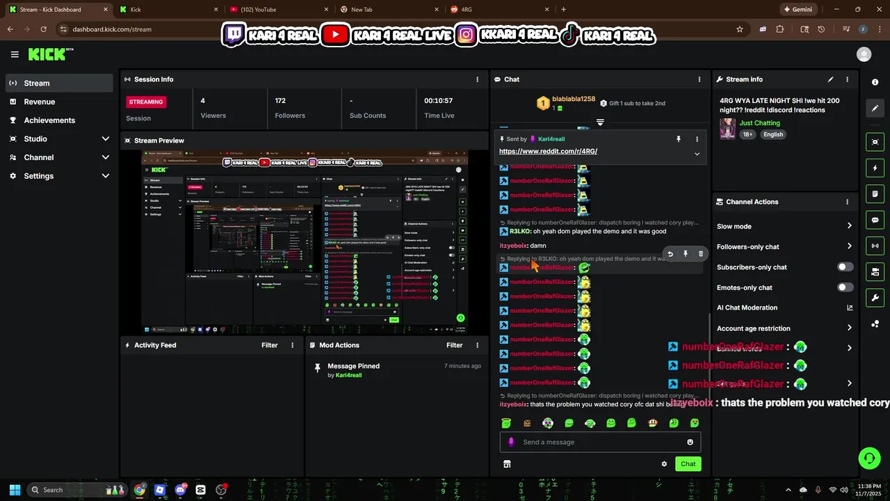Click Kari4reall name in Message Pinned entry
890x501 pixels.
348,375
